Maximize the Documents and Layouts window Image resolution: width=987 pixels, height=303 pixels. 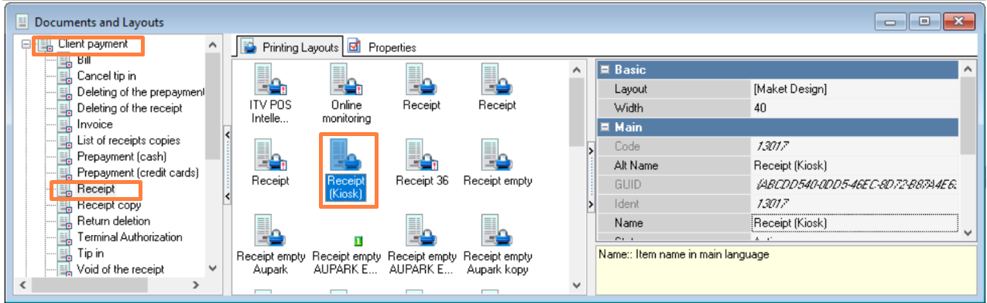[924, 22]
